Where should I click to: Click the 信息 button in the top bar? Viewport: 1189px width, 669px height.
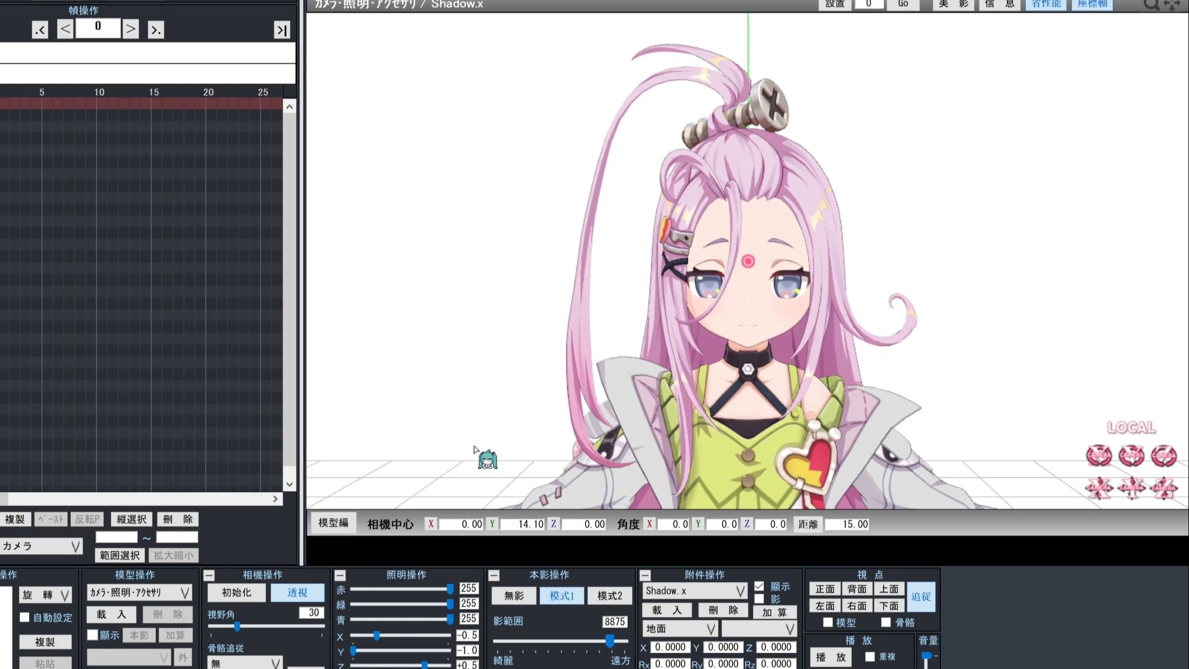pos(1000,4)
